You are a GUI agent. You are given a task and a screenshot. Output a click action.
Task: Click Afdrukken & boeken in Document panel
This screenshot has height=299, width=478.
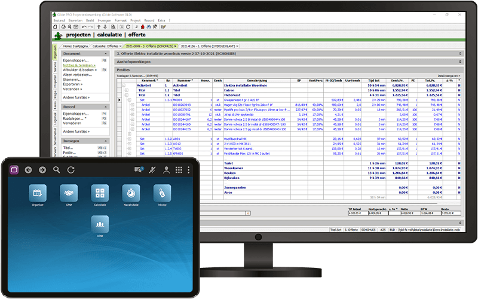[x=79, y=70]
